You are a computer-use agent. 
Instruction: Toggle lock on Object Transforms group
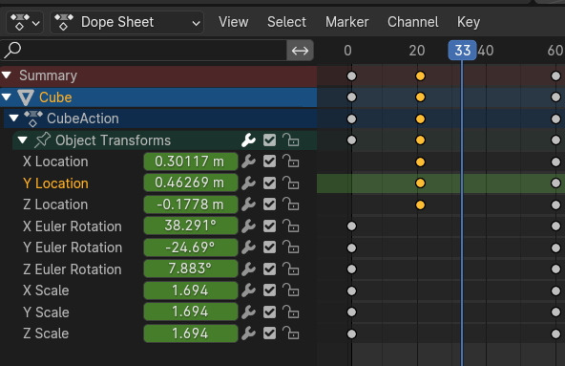290,140
